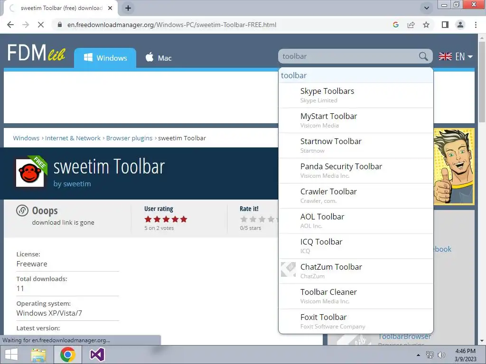The height and width of the screenshot is (364, 486).
Task: Choose Crawler Toolbar suggestion
Action: [356, 196]
